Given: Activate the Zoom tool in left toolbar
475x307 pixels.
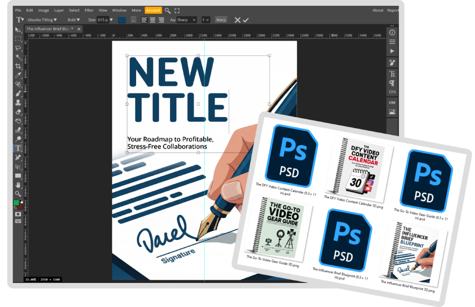Looking at the screenshot, I should coord(18,194).
